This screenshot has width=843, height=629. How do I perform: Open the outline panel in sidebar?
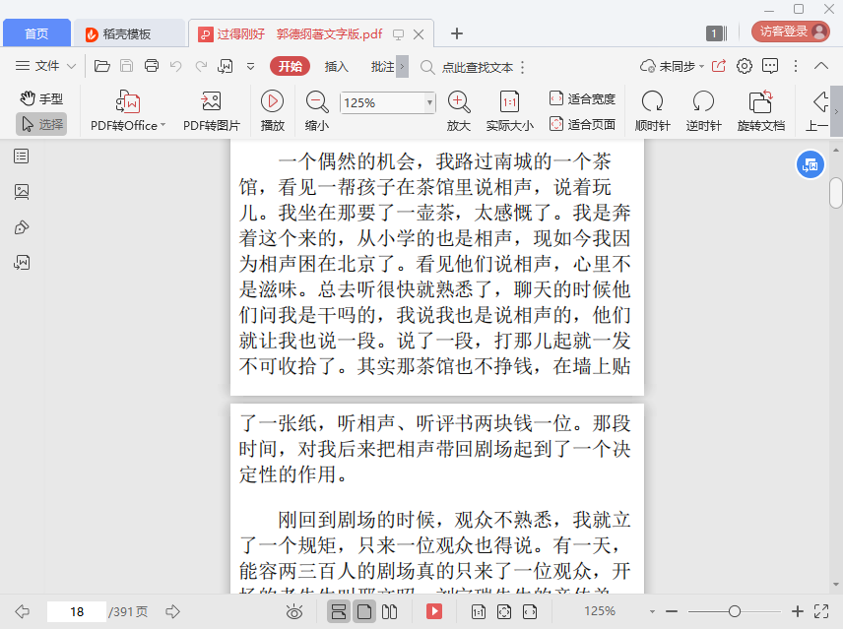pyautogui.click(x=22, y=157)
